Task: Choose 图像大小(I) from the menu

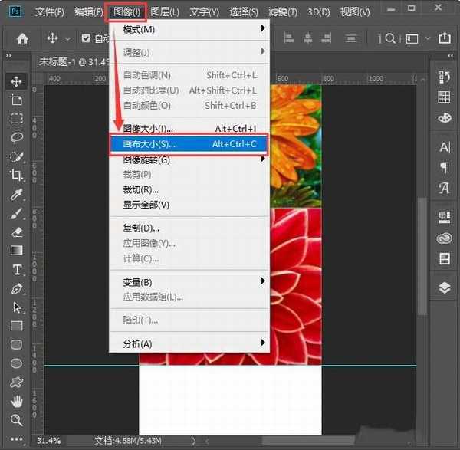Action: coord(192,129)
